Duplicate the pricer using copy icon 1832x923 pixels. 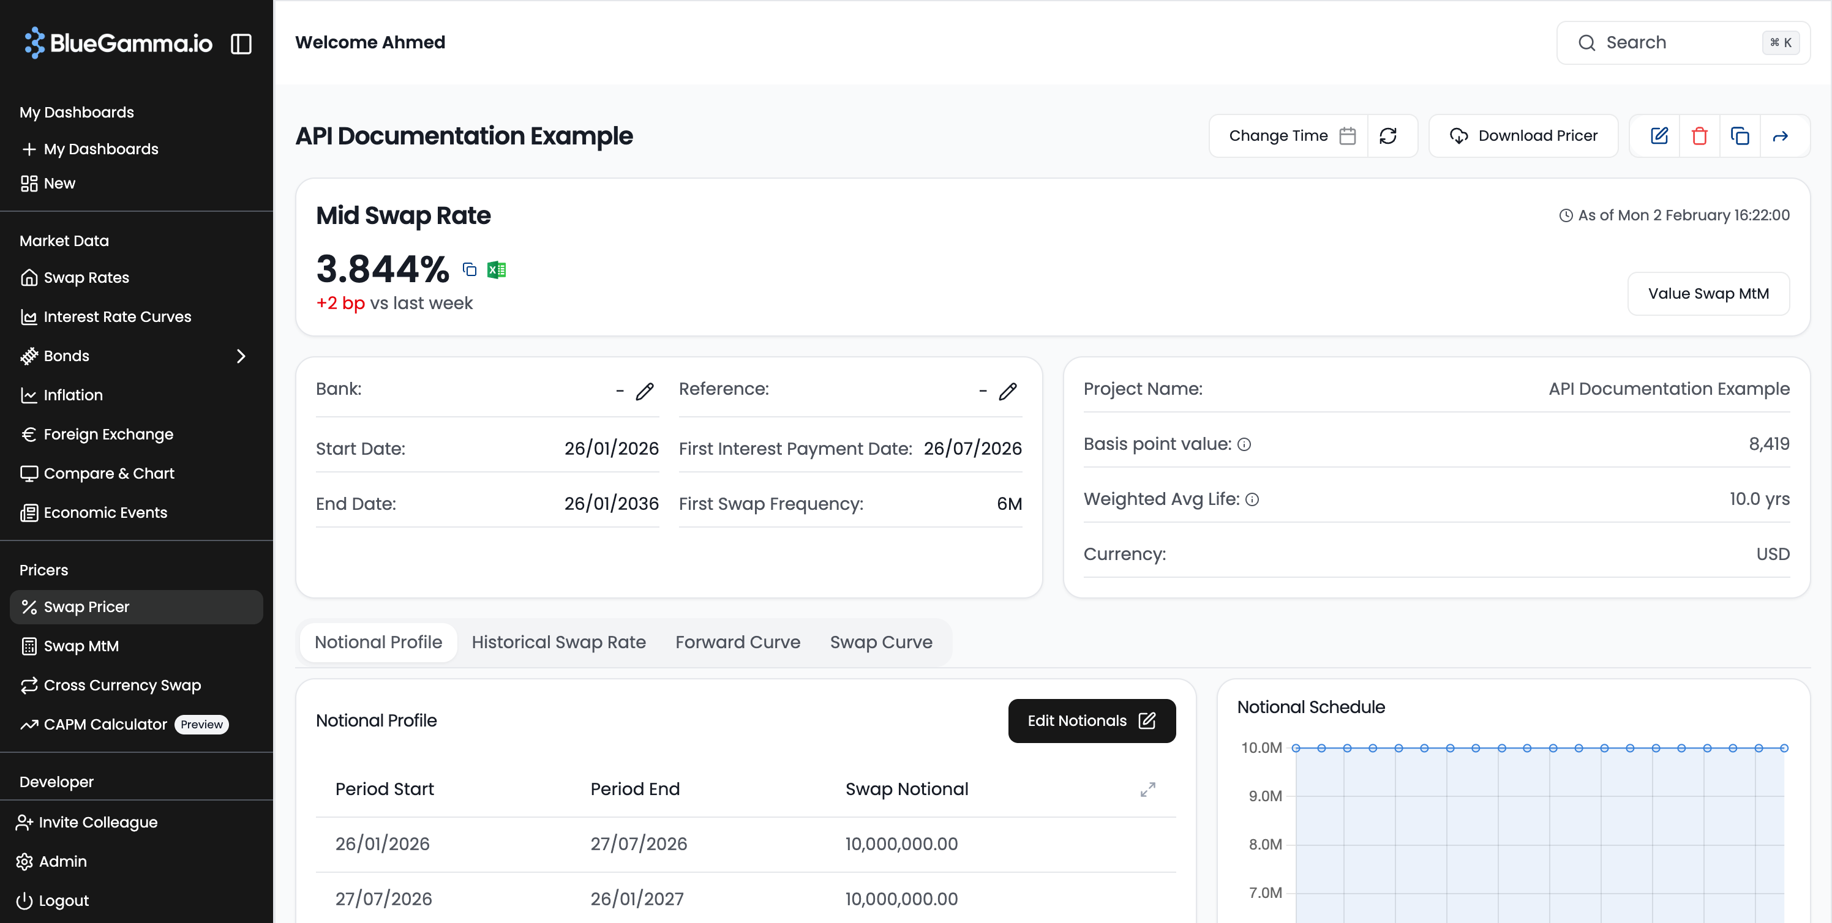1740,136
